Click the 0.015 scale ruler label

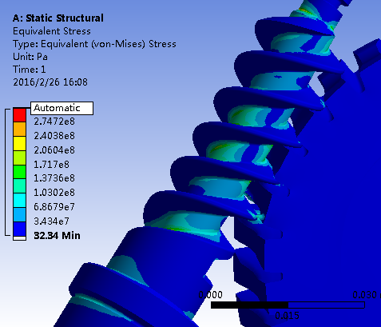click(287, 316)
